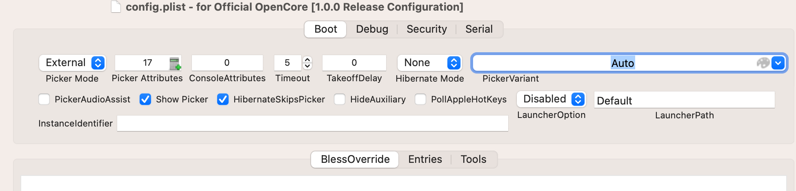Enable the HideAuxiliary checkbox
Viewport: 796px width, 191px height.
tap(340, 99)
